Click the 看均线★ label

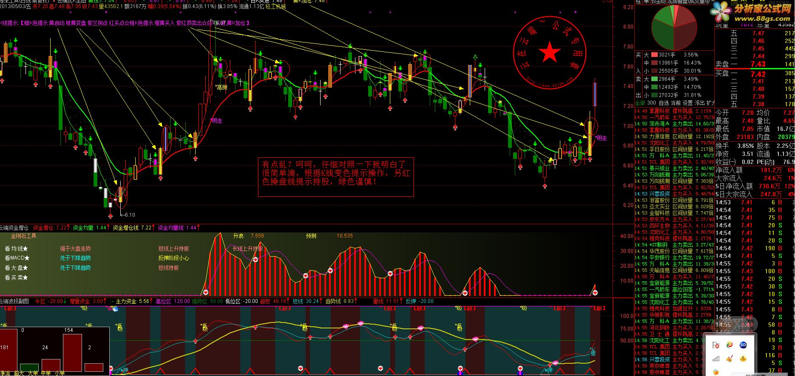point(17,249)
